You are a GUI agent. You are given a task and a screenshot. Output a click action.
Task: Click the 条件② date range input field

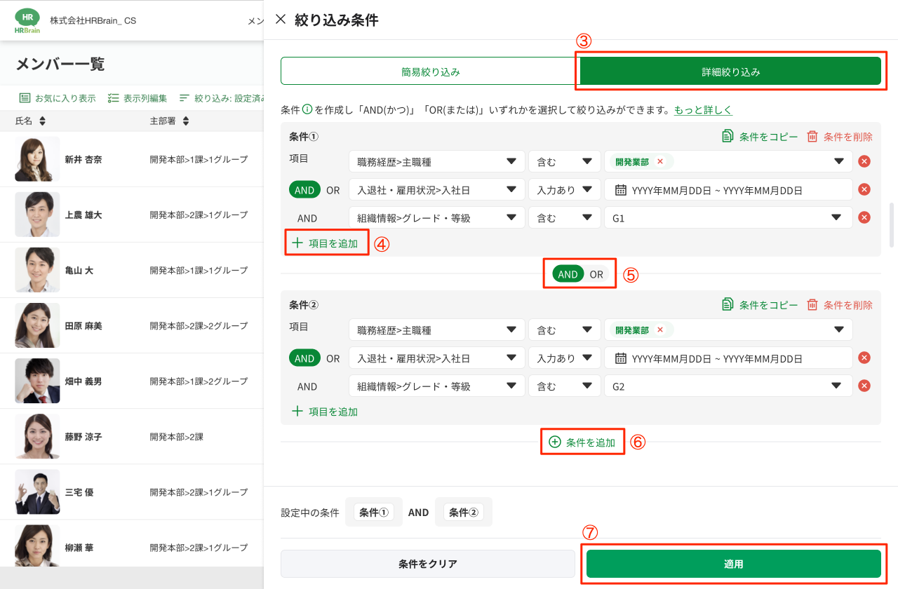click(x=728, y=358)
